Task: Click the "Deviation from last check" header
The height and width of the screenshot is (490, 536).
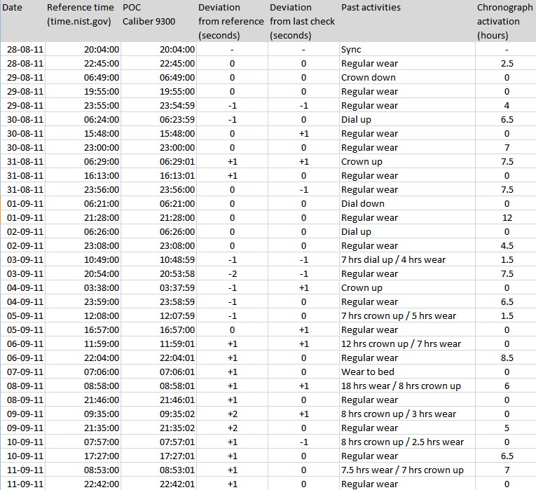Action: (302, 21)
